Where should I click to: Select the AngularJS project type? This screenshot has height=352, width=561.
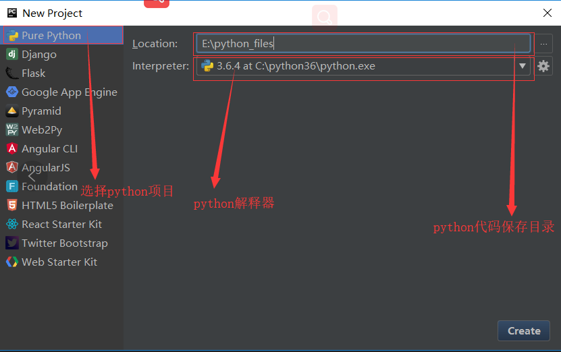point(45,168)
